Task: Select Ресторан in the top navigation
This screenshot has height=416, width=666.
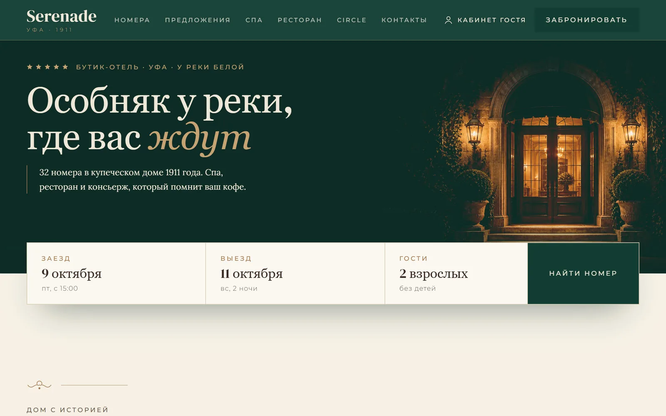Action: [x=300, y=20]
